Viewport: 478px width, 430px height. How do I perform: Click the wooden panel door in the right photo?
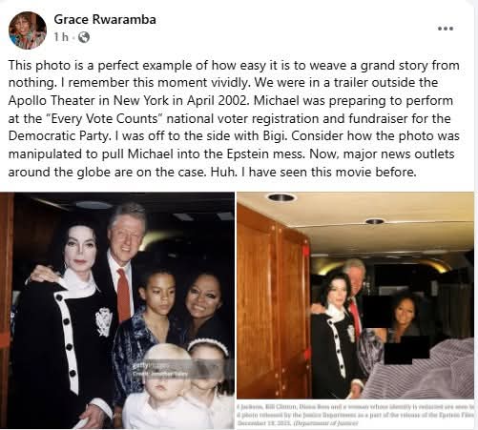click(274, 300)
